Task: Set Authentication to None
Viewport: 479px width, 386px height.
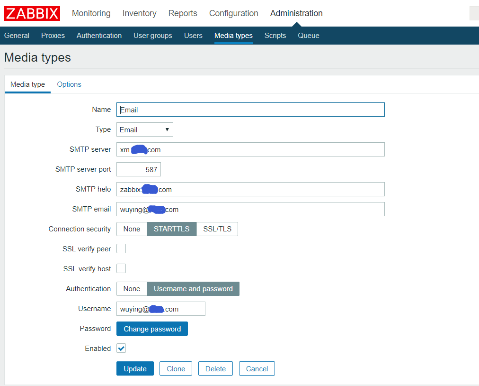Action: point(132,289)
